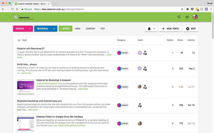Open the DESIGN category dropdown
This screenshot has width=214, height=133.
click(x=30, y=29)
